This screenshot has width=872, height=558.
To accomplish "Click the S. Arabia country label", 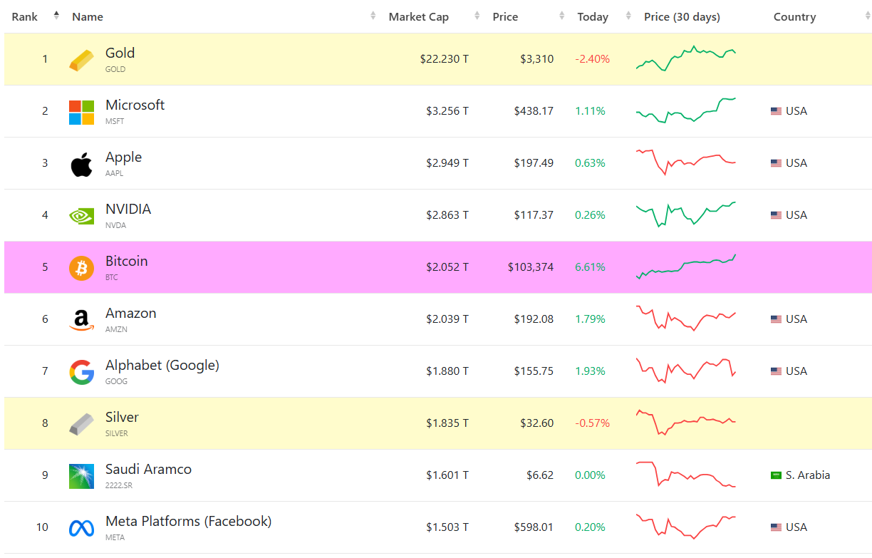I will pyautogui.click(x=808, y=475).
